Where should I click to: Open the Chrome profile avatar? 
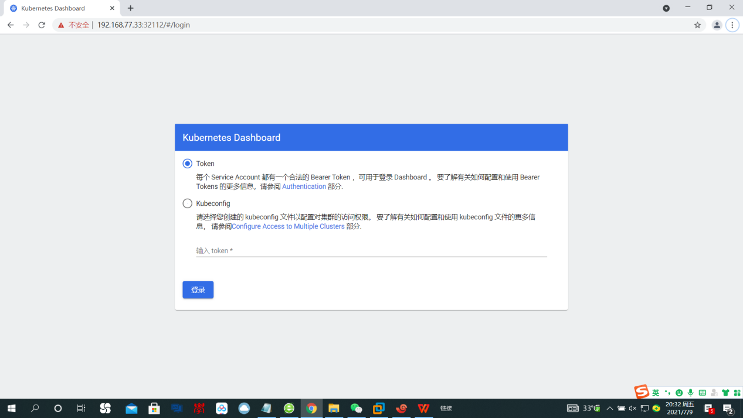tap(717, 25)
